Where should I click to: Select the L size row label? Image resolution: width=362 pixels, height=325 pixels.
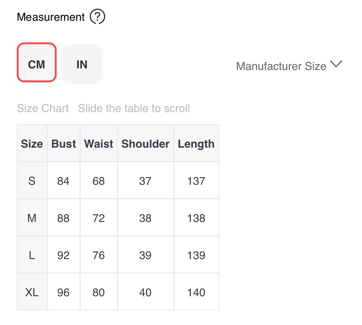coord(32,255)
